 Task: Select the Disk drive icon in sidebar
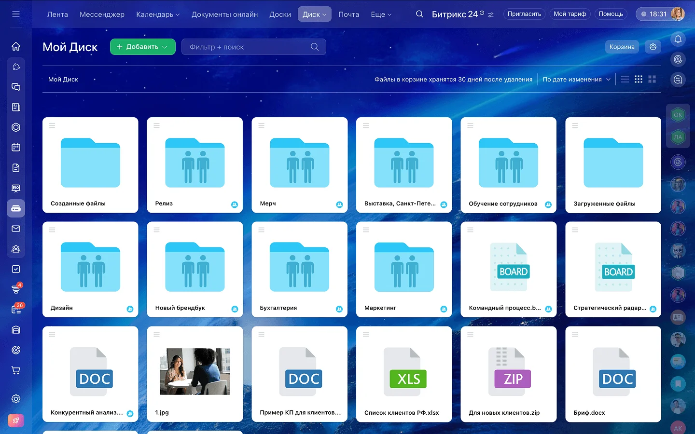16,208
